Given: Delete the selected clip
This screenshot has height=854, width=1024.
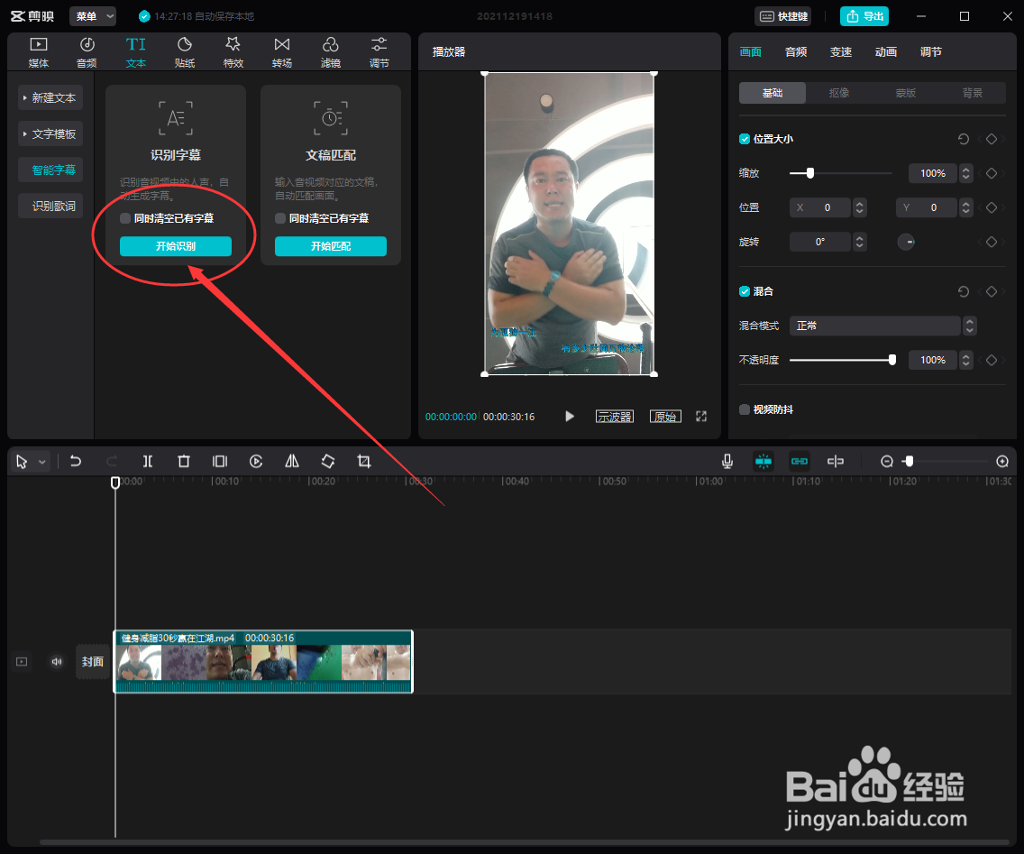Looking at the screenshot, I should tap(184, 462).
